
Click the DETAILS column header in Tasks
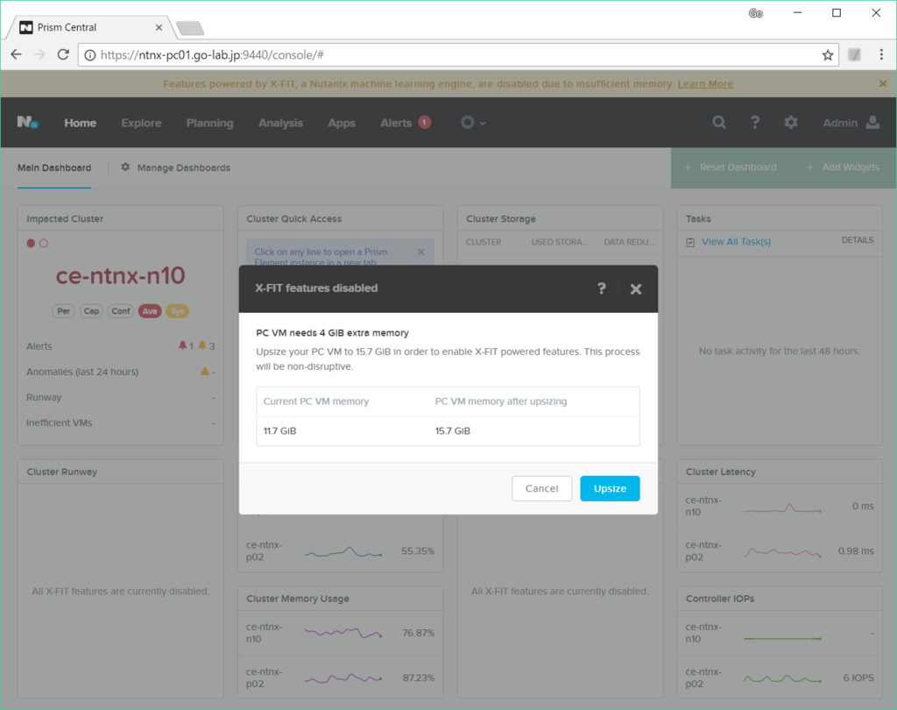858,240
